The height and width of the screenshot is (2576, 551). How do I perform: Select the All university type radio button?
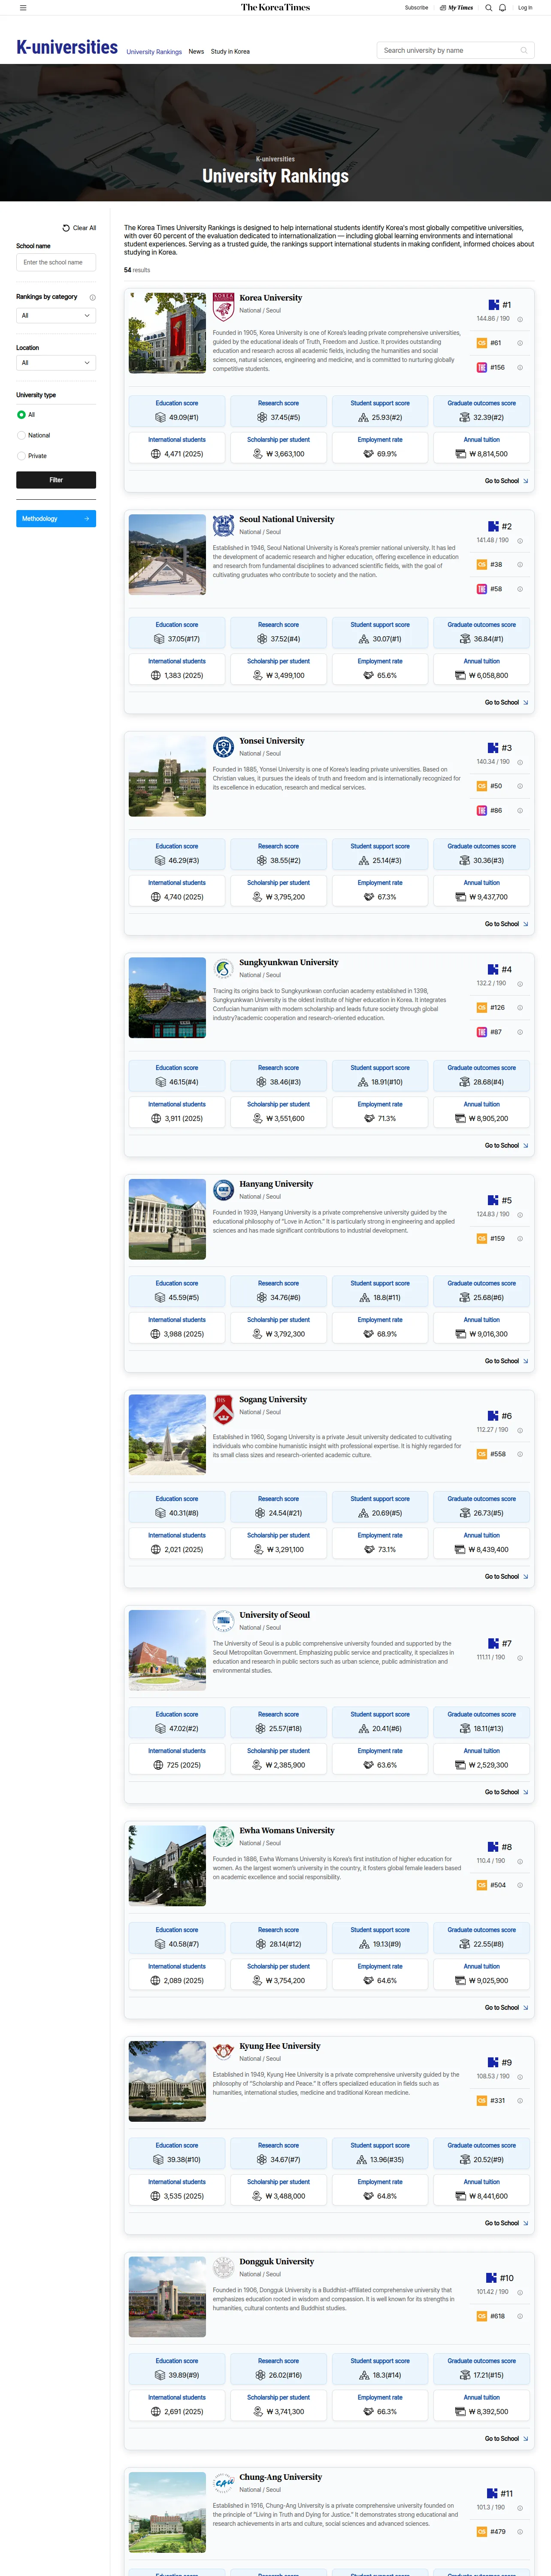pyautogui.click(x=21, y=415)
